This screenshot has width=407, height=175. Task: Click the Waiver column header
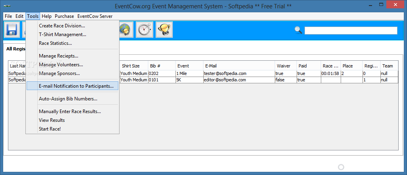pyautogui.click(x=286, y=66)
